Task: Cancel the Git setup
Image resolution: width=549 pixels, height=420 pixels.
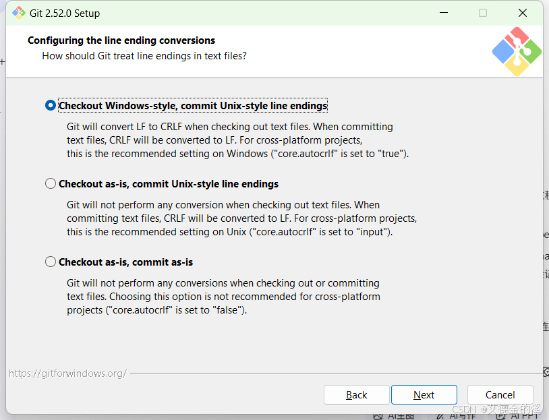Action: tap(500, 395)
